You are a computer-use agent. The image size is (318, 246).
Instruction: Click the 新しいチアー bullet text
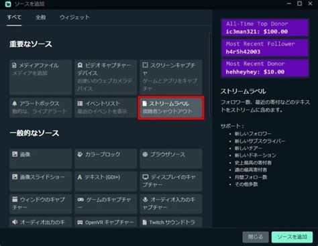[248, 148]
